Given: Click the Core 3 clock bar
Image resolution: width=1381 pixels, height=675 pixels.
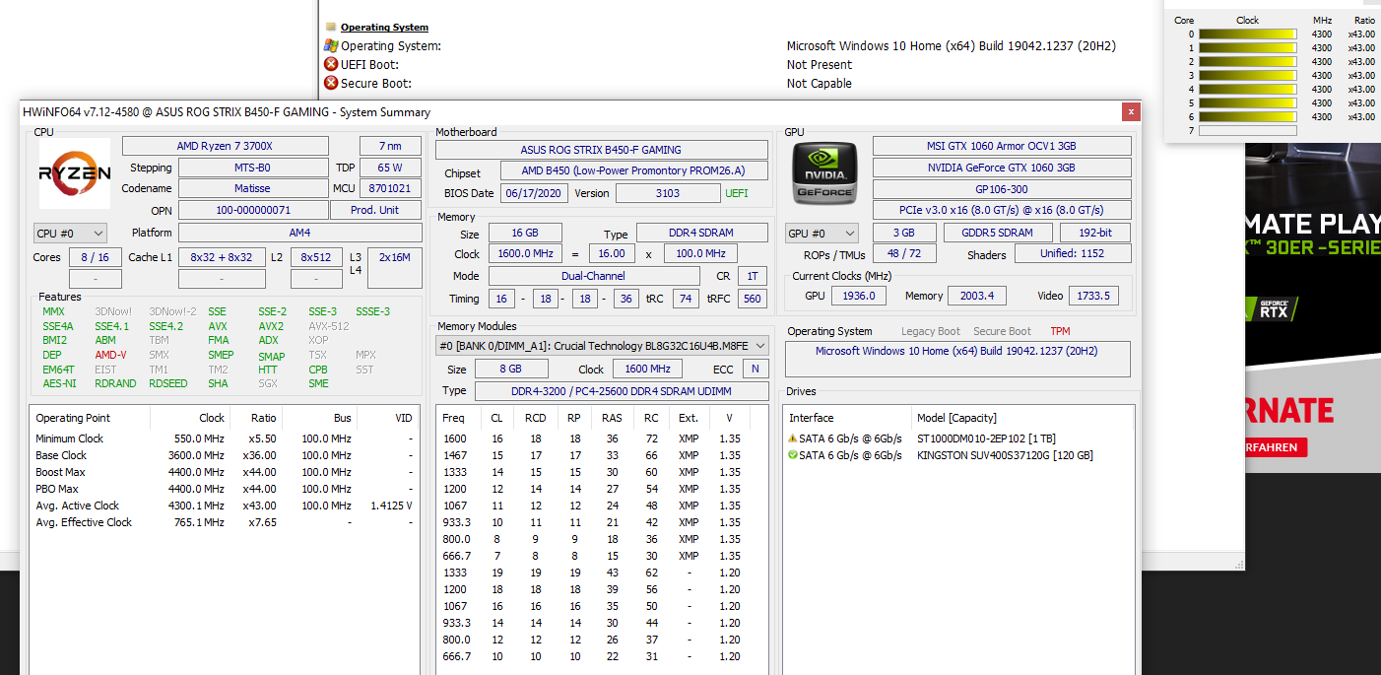Looking at the screenshot, I should tap(1247, 75).
